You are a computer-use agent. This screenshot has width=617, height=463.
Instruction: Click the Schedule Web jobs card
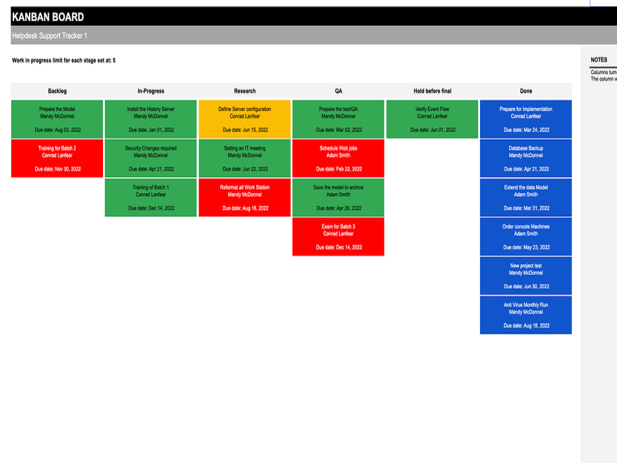click(x=339, y=158)
